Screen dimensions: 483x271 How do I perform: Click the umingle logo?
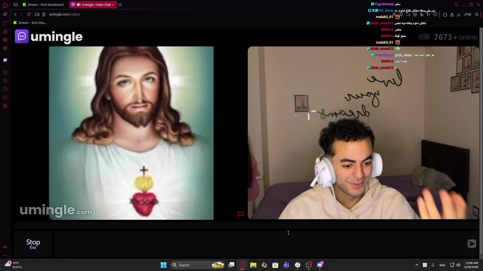[x=49, y=37]
